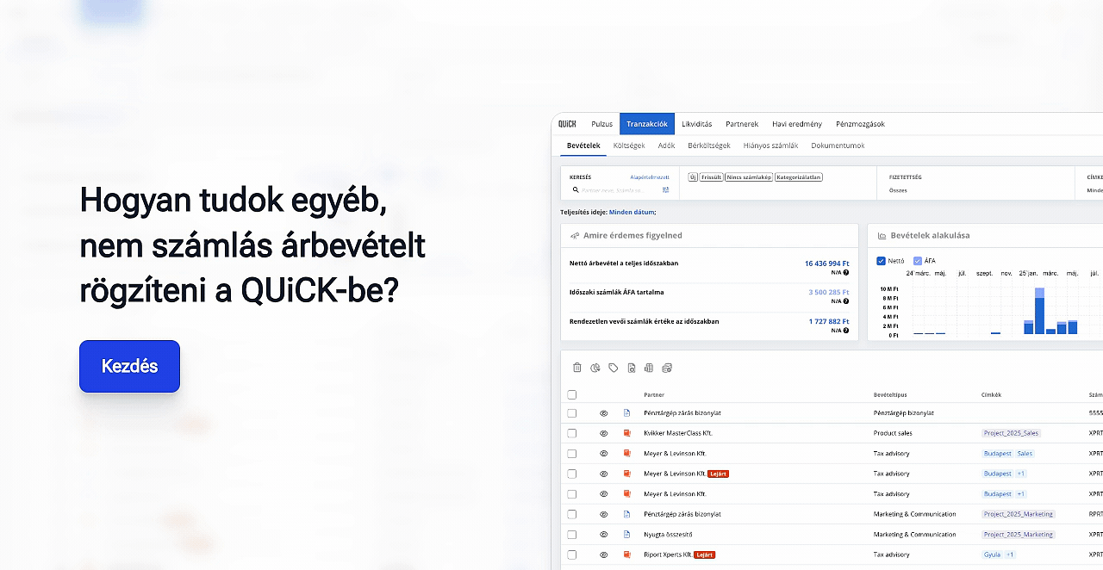Open the Dokumentumok sub-tab

click(x=838, y=146)
